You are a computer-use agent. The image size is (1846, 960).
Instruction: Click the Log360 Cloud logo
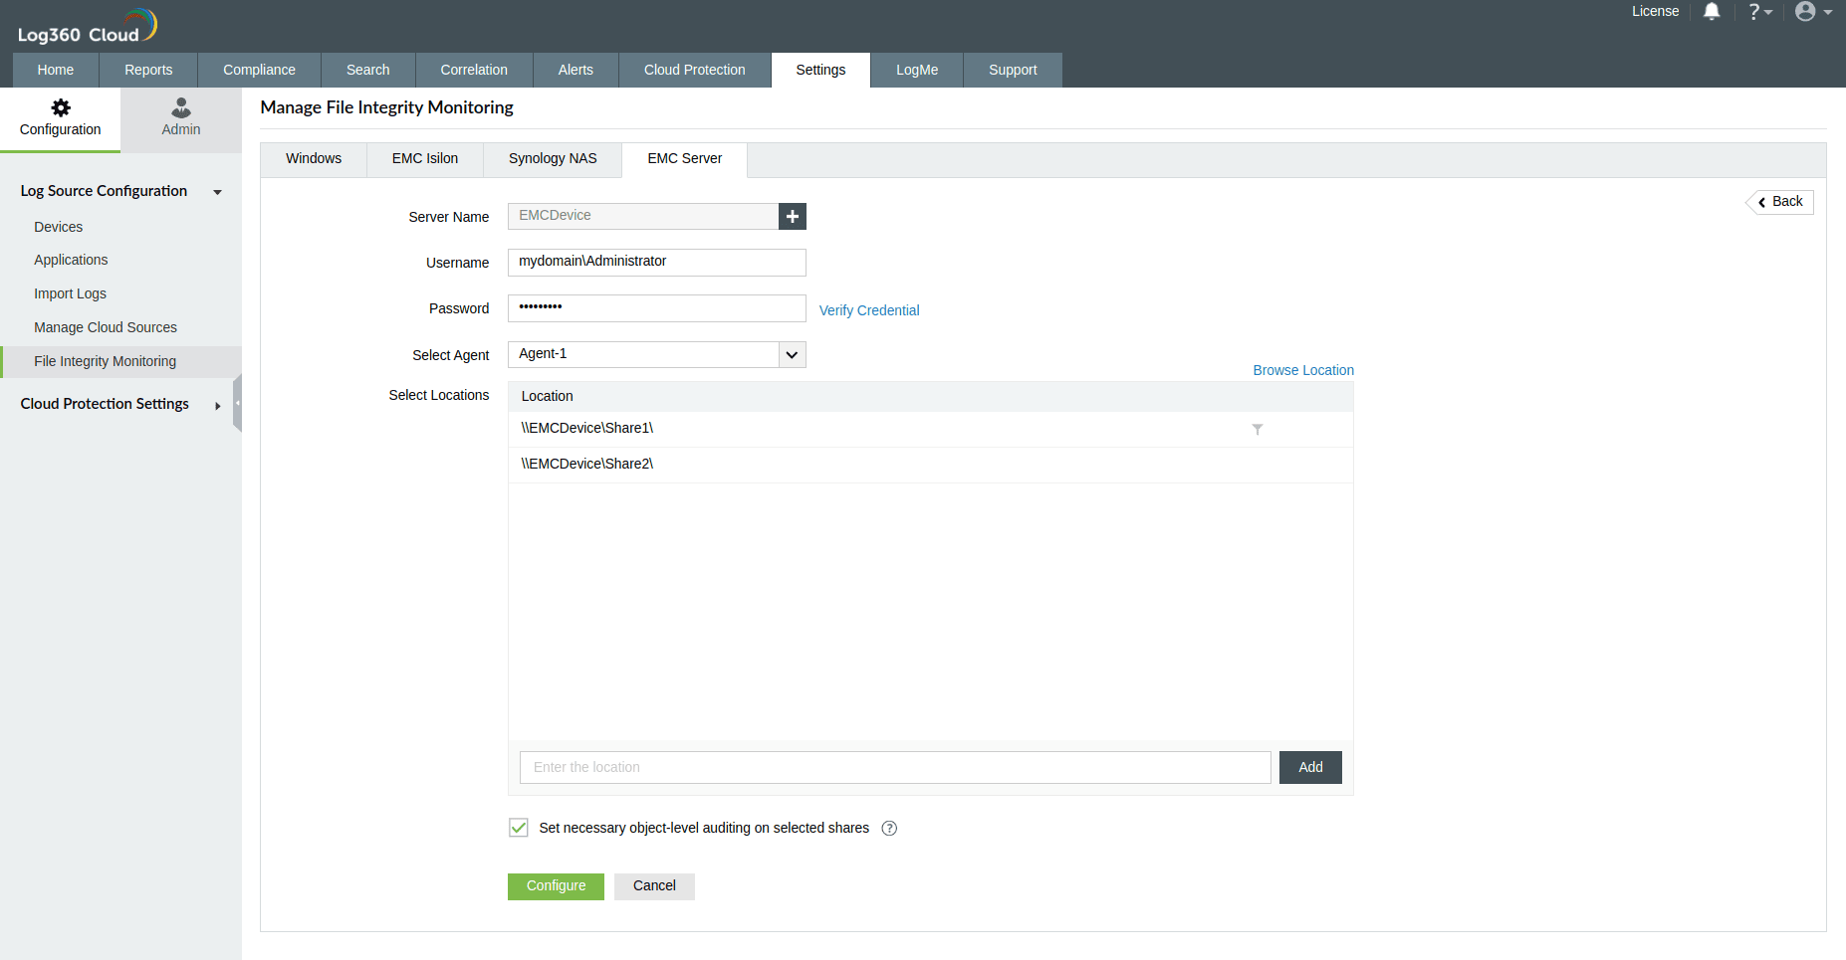coord(88,26)
